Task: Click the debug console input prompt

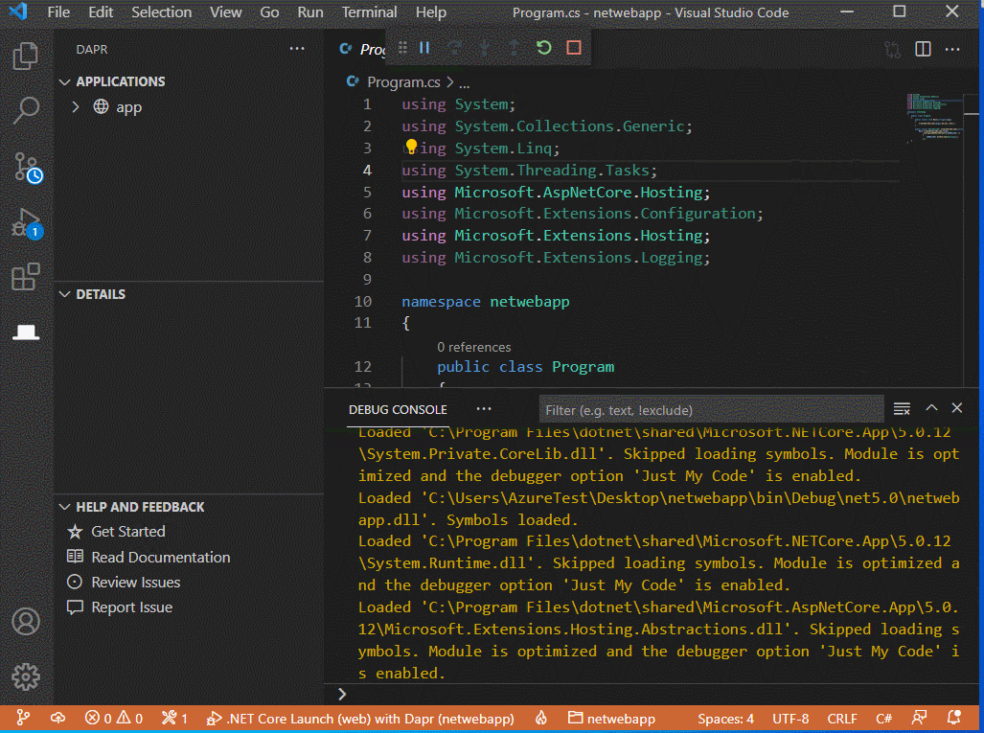Action: pos(652,694)
